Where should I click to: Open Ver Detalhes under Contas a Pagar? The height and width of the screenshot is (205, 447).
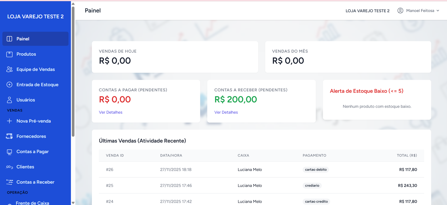pyautogui.click(x=111, y=112)
